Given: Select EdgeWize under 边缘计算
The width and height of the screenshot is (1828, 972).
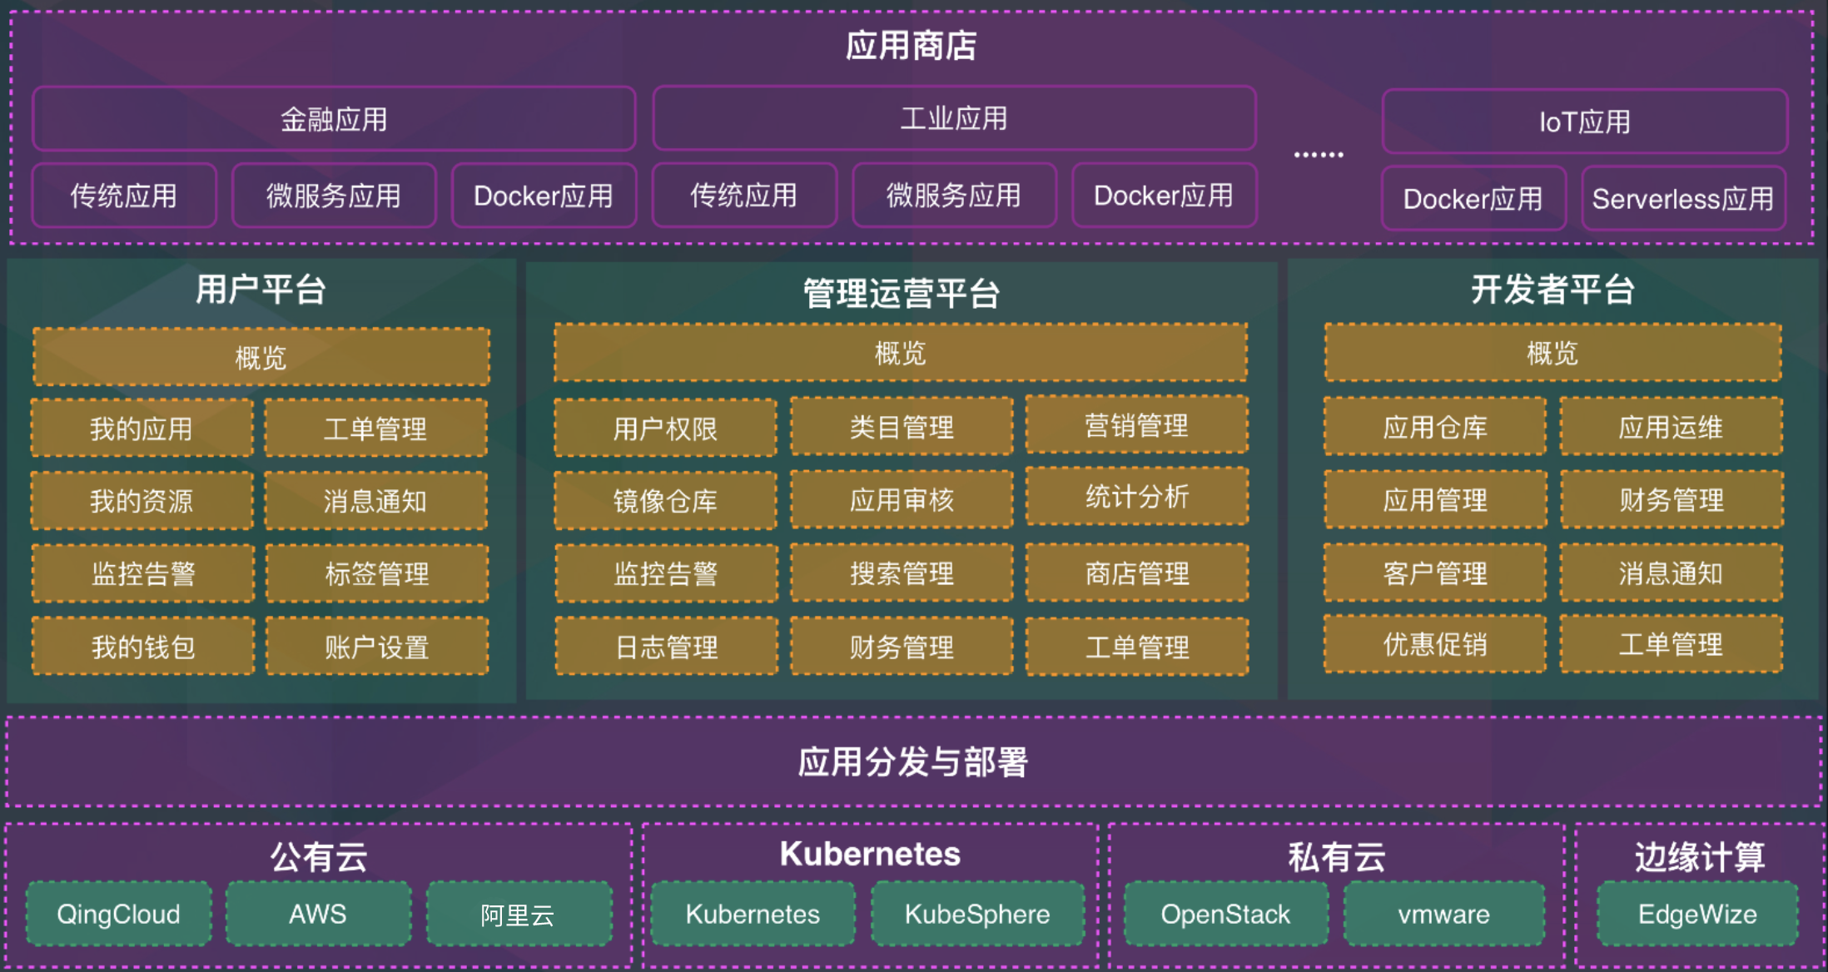Looking at the screenshot, I should pyautogui.click(x=1697, y=915).
